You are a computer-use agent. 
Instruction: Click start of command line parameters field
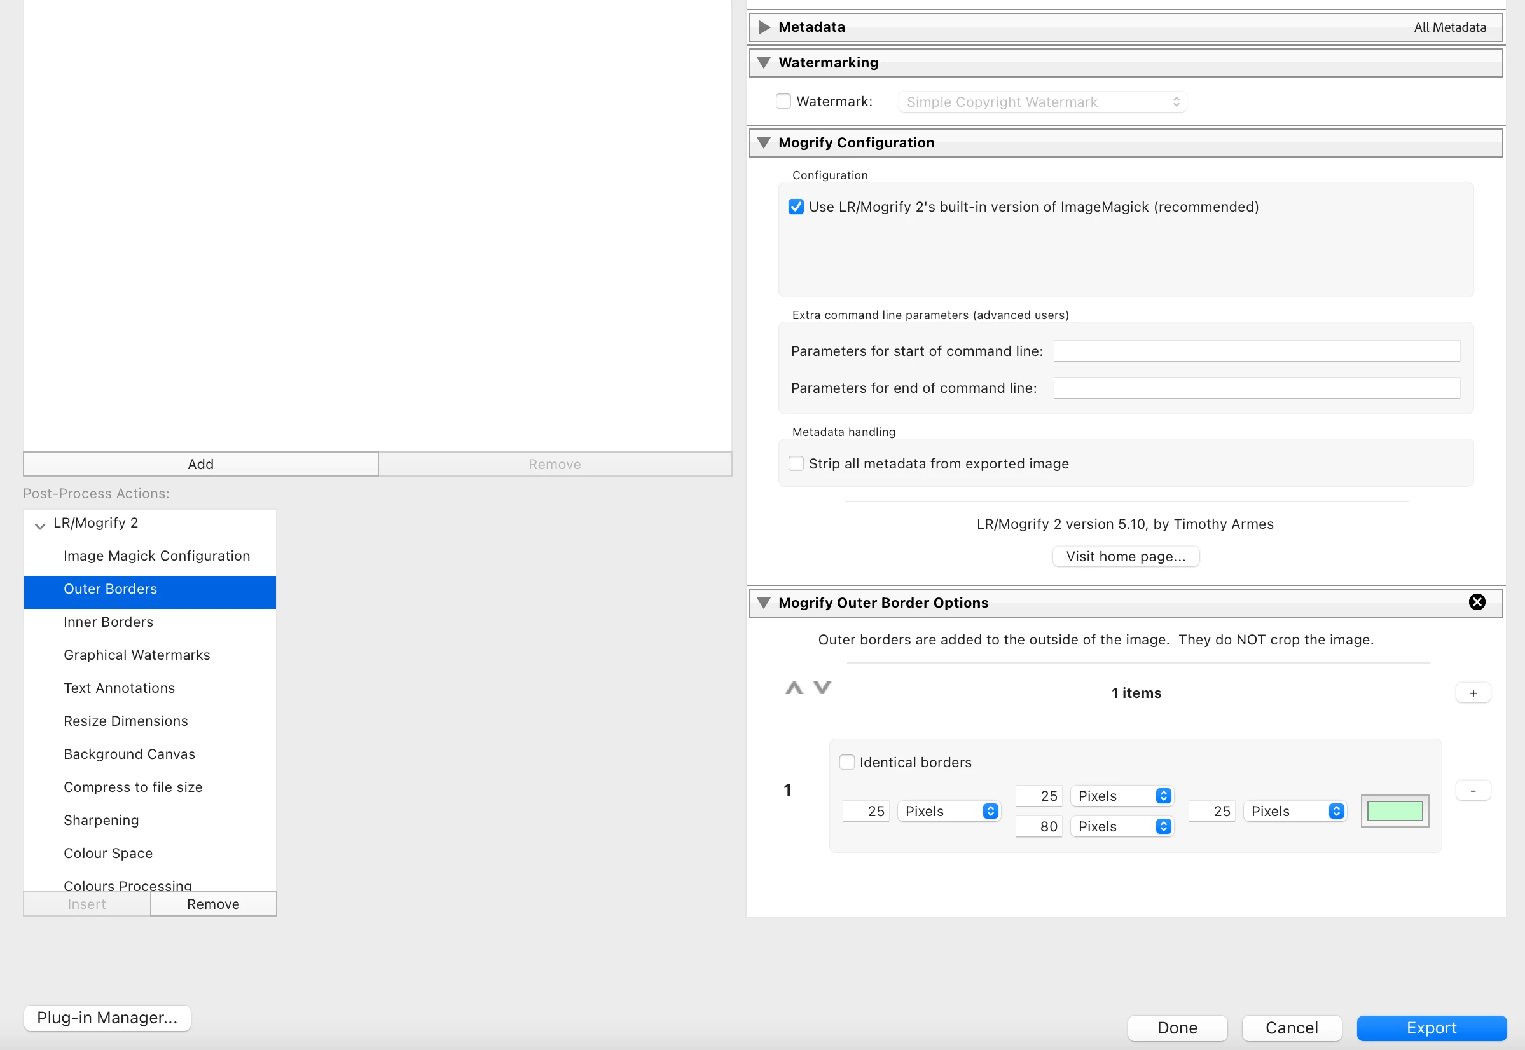1257,351
